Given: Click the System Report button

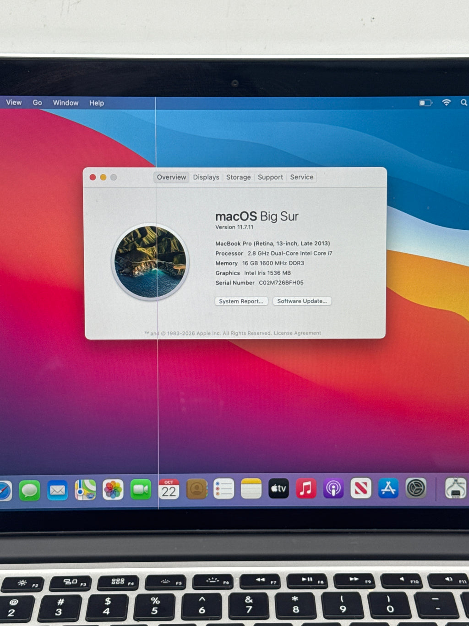Looking at the screenshot, I should pyautogui.click(x=241, y=301).
